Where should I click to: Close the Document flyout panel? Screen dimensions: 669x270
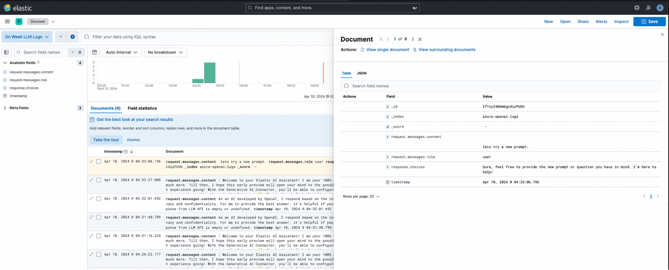tap(662, 35)
